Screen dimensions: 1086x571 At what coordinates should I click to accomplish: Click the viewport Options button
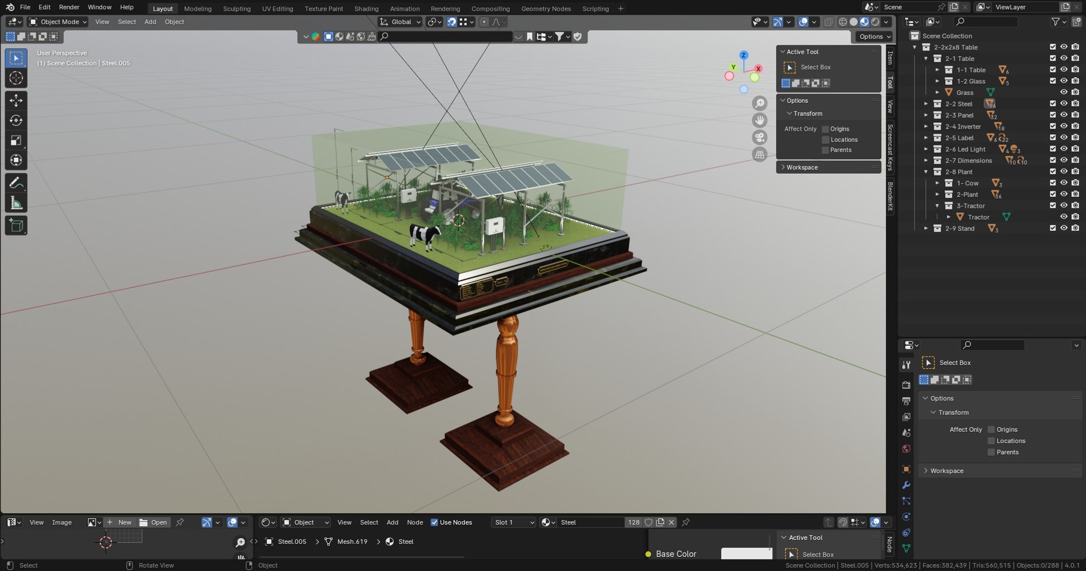coord(874,36)
